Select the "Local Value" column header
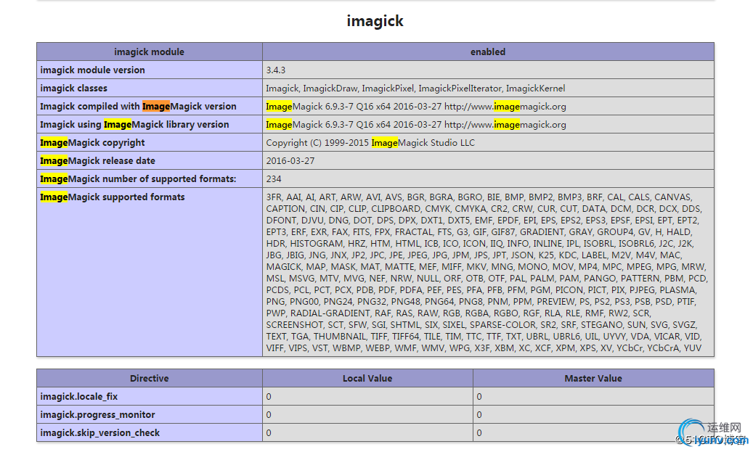753x452 pixels. coord(367,378)
